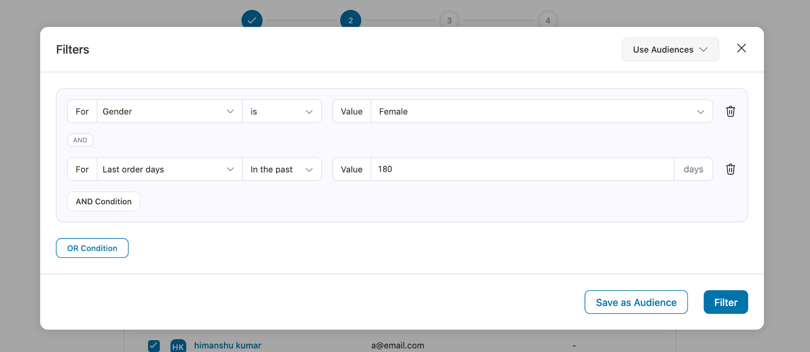Focus the 180 days value field
Screen dimensions: 810x352
tap(522, 169)
